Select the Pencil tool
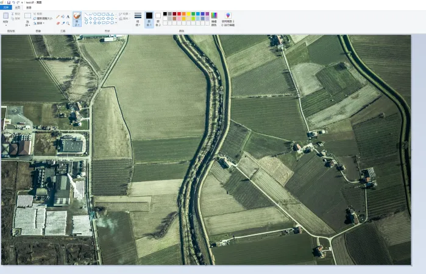The height and width of the screenshot is (274, 426). [x=58, y=16]
